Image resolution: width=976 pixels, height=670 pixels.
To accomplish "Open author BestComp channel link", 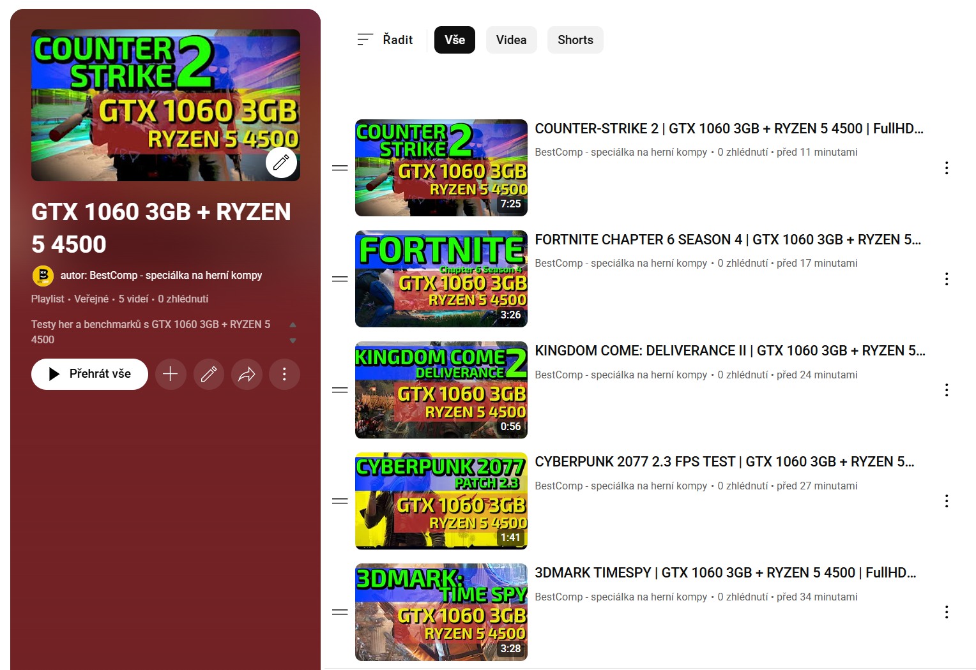I will tap(161, 276).
